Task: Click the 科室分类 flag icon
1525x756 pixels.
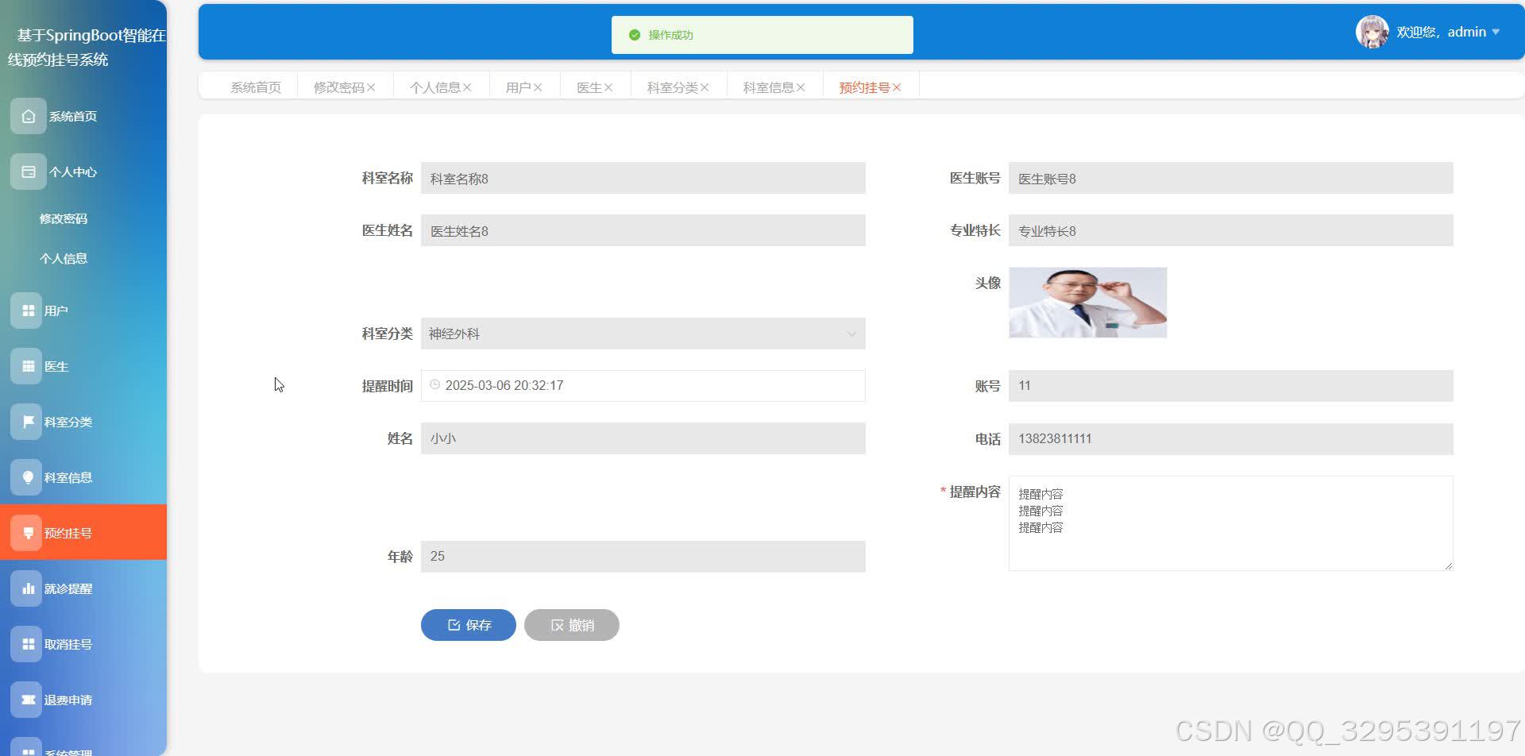Action: coord(27,422)
